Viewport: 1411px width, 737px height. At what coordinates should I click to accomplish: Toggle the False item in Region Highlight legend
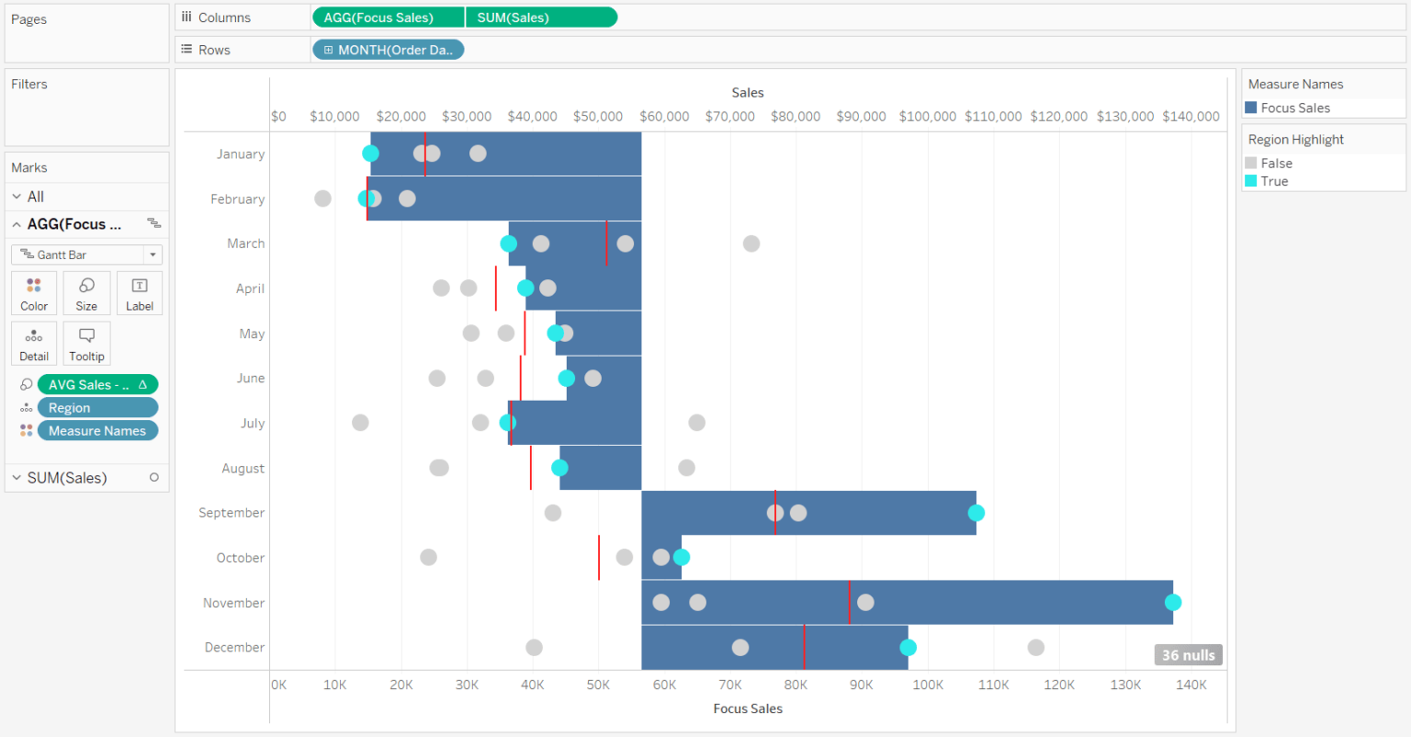[1253, 163]
